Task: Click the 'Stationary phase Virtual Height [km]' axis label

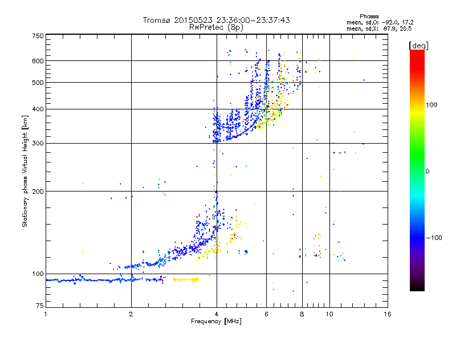Action: 25,171
